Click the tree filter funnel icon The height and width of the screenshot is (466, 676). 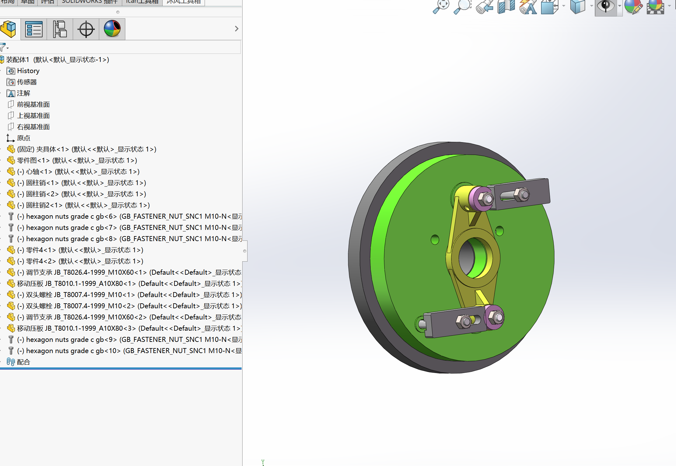tap(3, 48)
